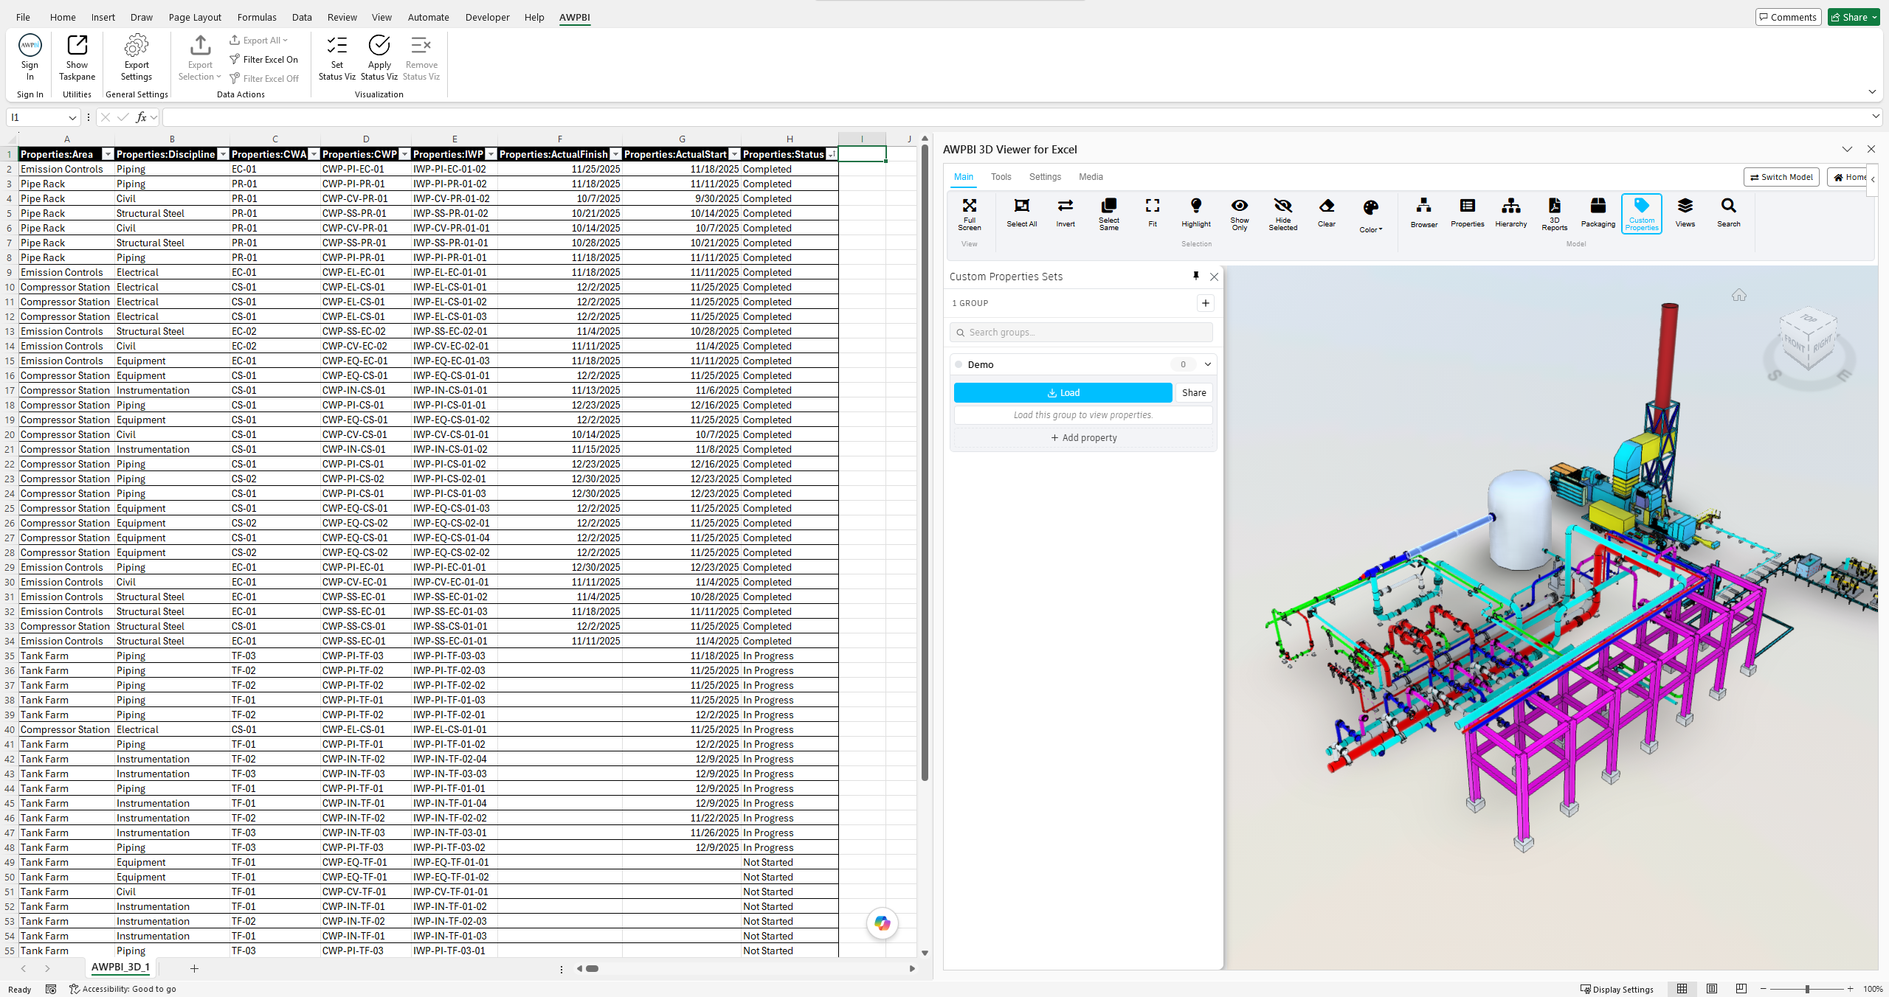Image resolution: width=1889 pixels, height=997 pixels.
Task: Open Export Settings gear icon
Action: point(136,46)
